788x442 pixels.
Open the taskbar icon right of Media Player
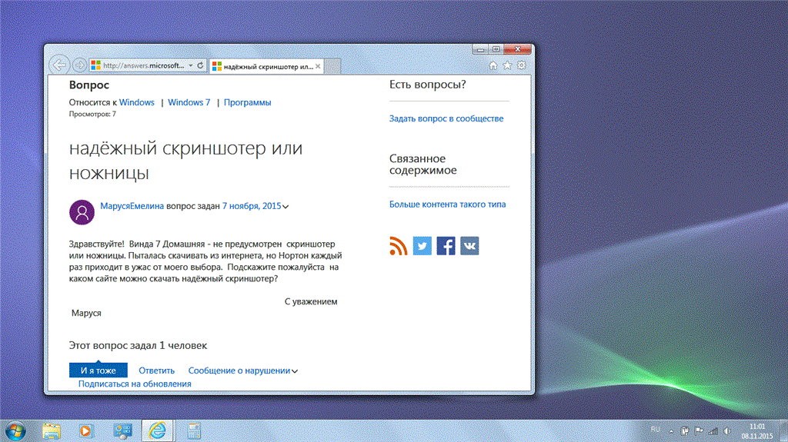[122, 430]
